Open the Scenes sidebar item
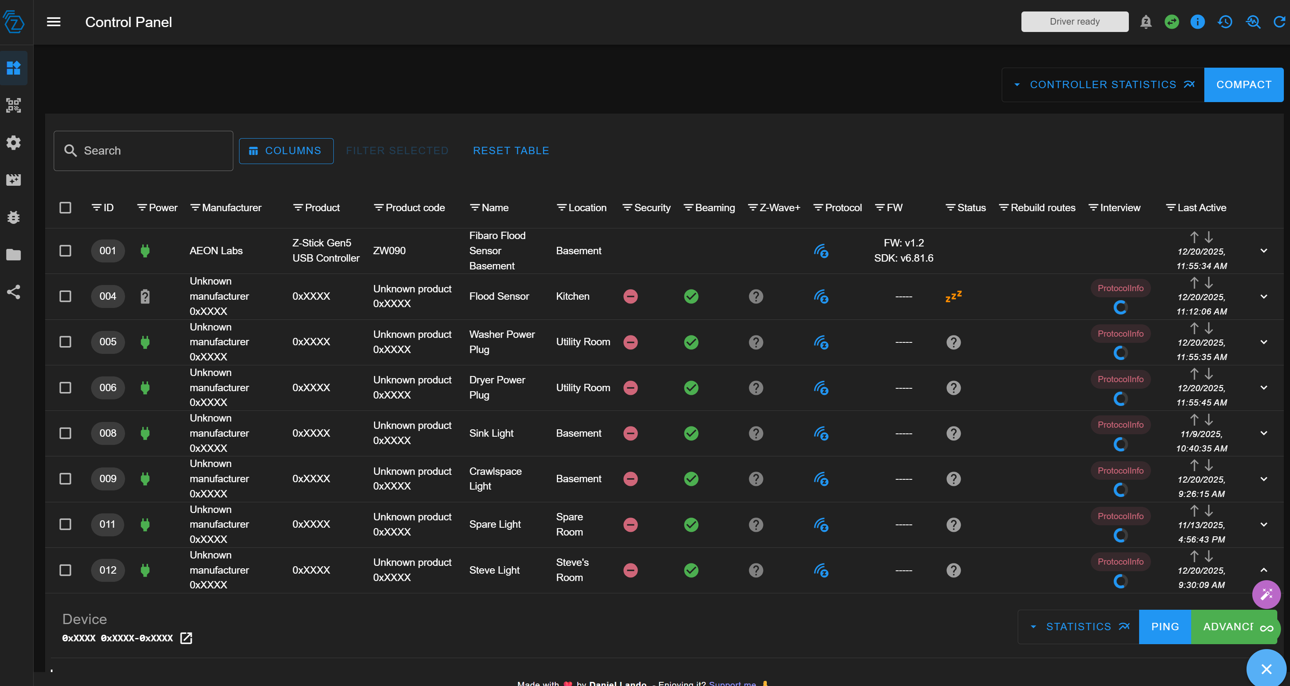1290x686 pixels. [x=14, y=180]
